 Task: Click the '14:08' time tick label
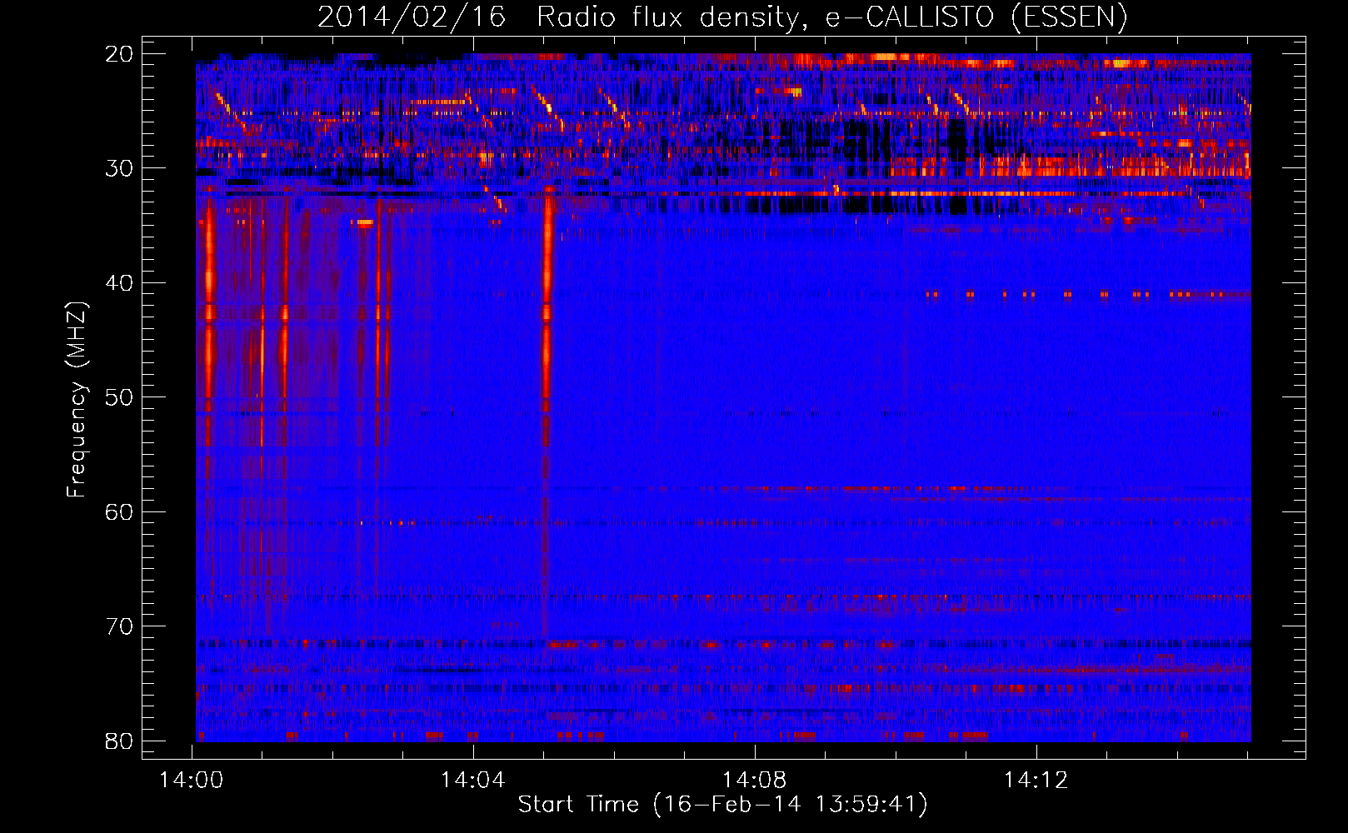tap(755, 781)
